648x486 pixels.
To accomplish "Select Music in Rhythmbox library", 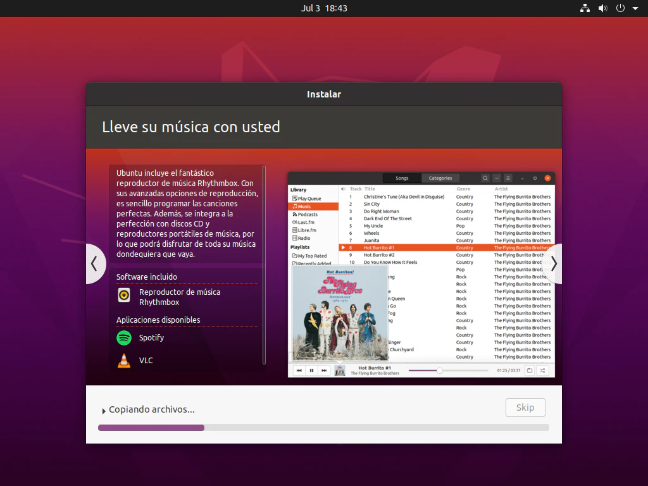I will (313, 207).
